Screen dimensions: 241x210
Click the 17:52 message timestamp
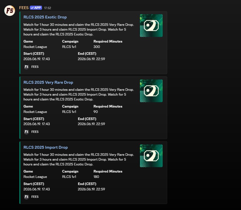47,8
